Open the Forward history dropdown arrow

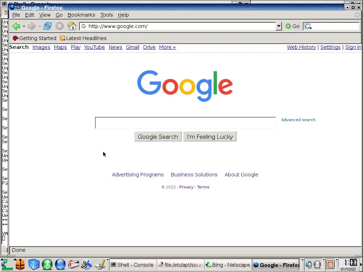[40, 26]
